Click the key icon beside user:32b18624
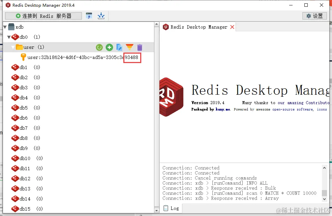 pos(23,57)
